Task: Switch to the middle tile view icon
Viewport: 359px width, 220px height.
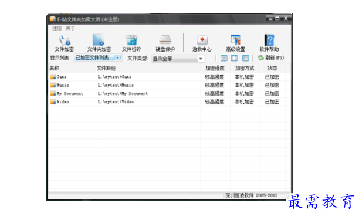Action: click(234, 58)
